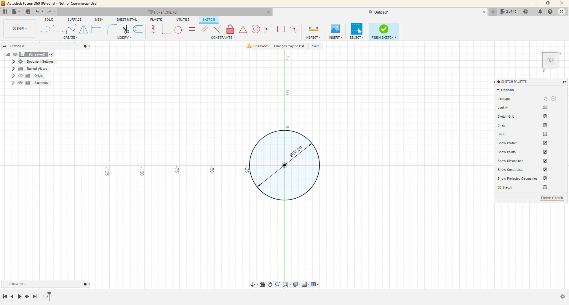Open the DESIGN workspace dropdown

[20, 28]
